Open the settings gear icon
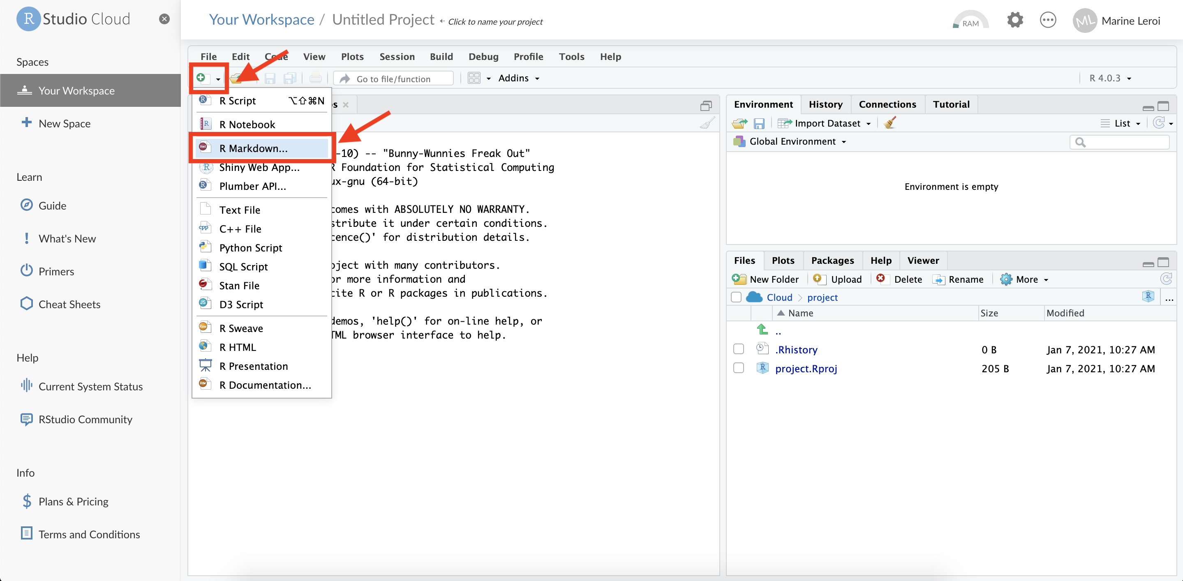Image resolution: width=1183 pixels, height=581 pixels. point(1015,20)
